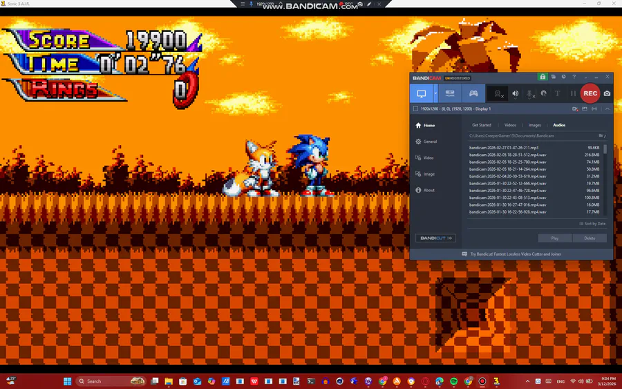Select bandicam 2026-01-30 16-27-47-016.mp4.wav
Viewport: 622px width, 389px height.
pos(534,205)
